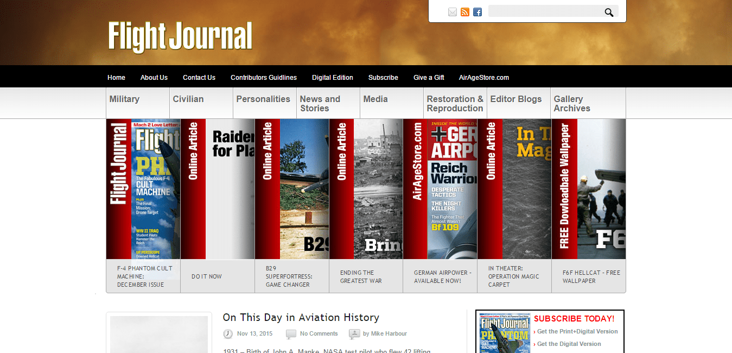Open Contributors Guidlines menu item

pyautogui.click(x=264, y=78)
